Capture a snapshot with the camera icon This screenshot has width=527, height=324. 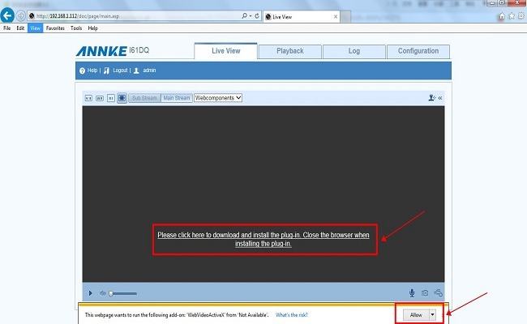tap(425, 293)
